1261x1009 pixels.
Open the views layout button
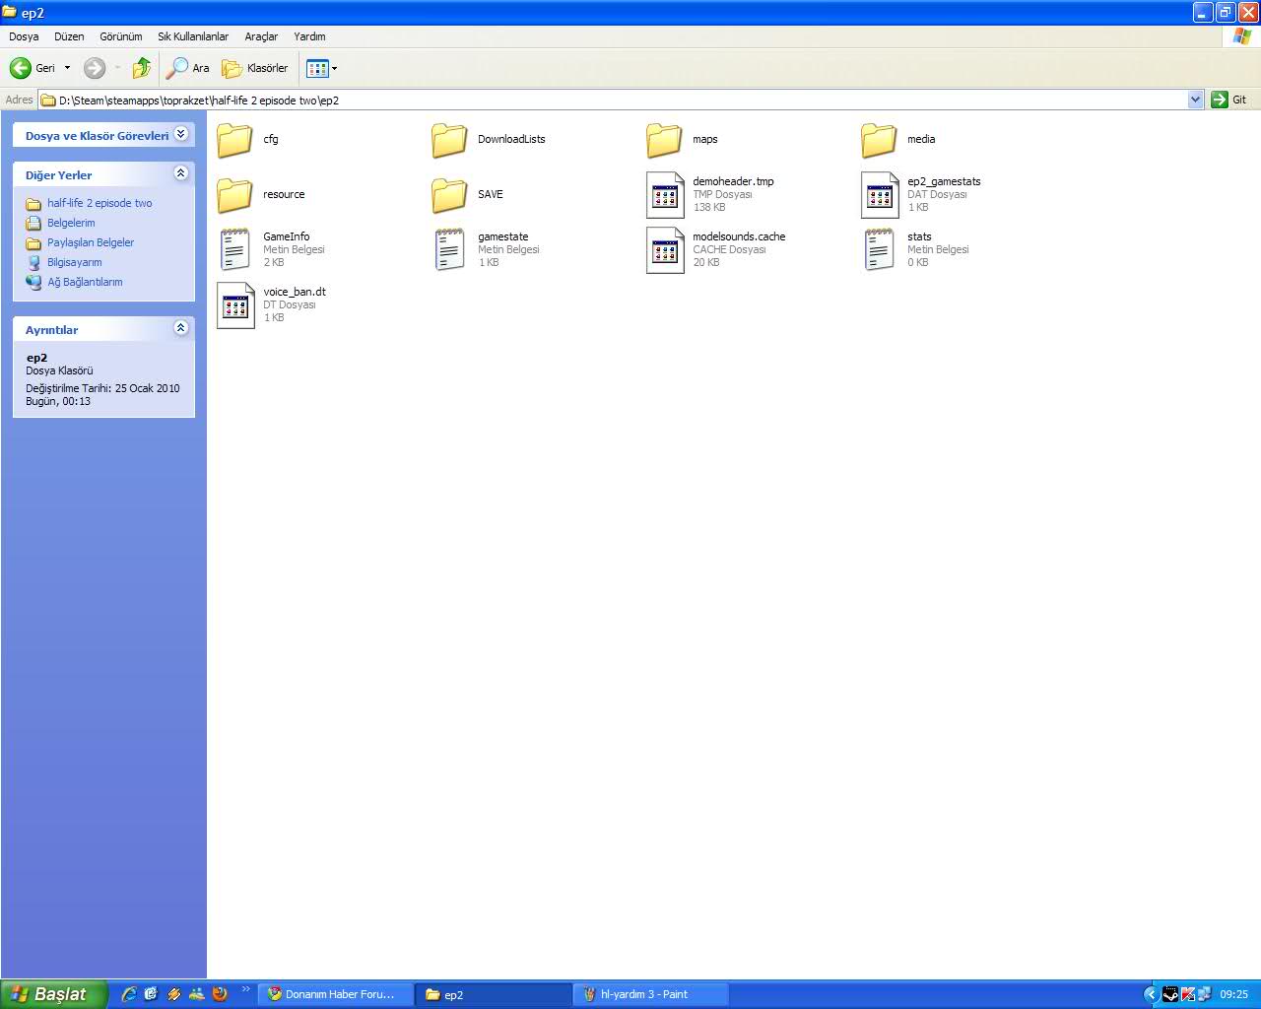click(316, 68)
